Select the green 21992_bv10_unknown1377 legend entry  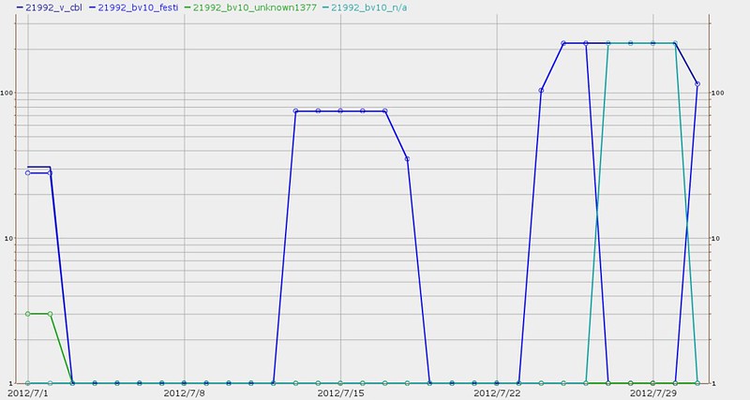point(250,7)
